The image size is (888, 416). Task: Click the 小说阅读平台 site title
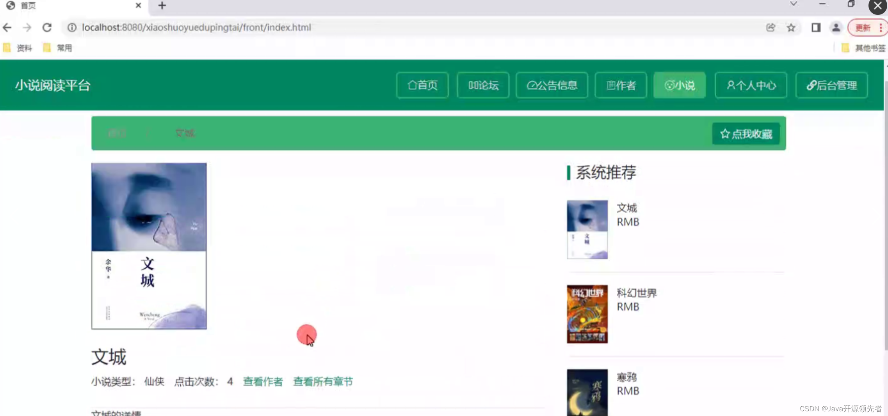(x=53, y=85)
